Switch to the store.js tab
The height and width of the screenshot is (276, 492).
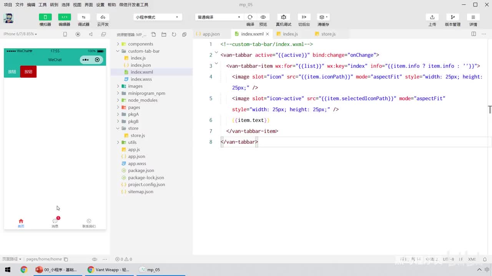coord(328,34)
